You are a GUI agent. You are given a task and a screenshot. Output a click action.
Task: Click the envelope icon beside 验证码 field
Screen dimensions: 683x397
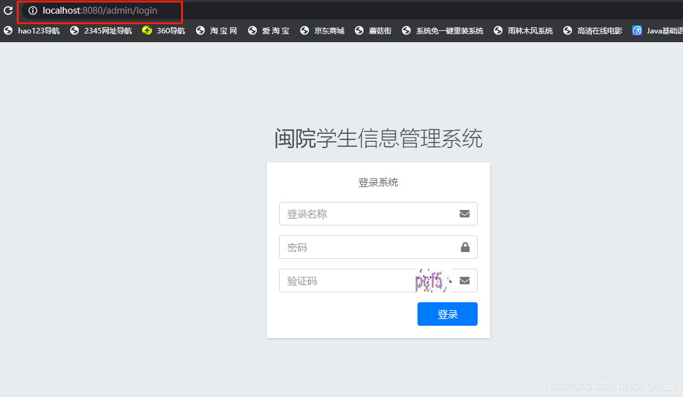465,280
